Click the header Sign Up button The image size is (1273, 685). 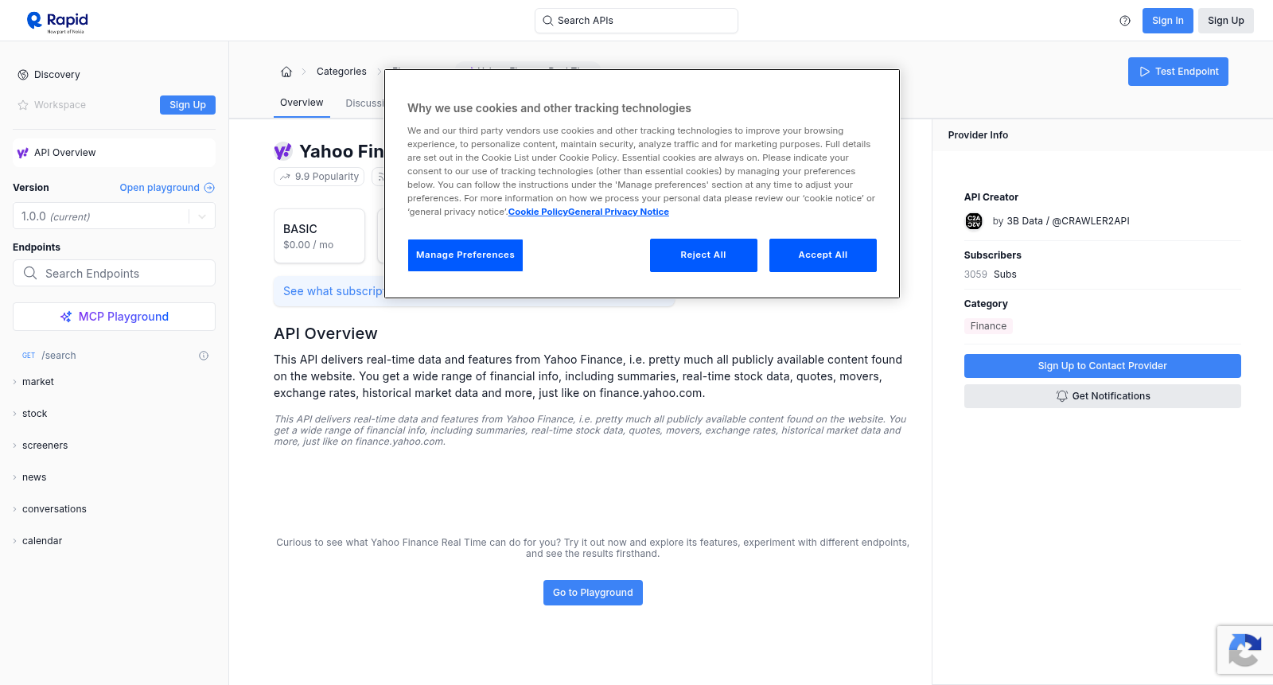(1226, 21)
